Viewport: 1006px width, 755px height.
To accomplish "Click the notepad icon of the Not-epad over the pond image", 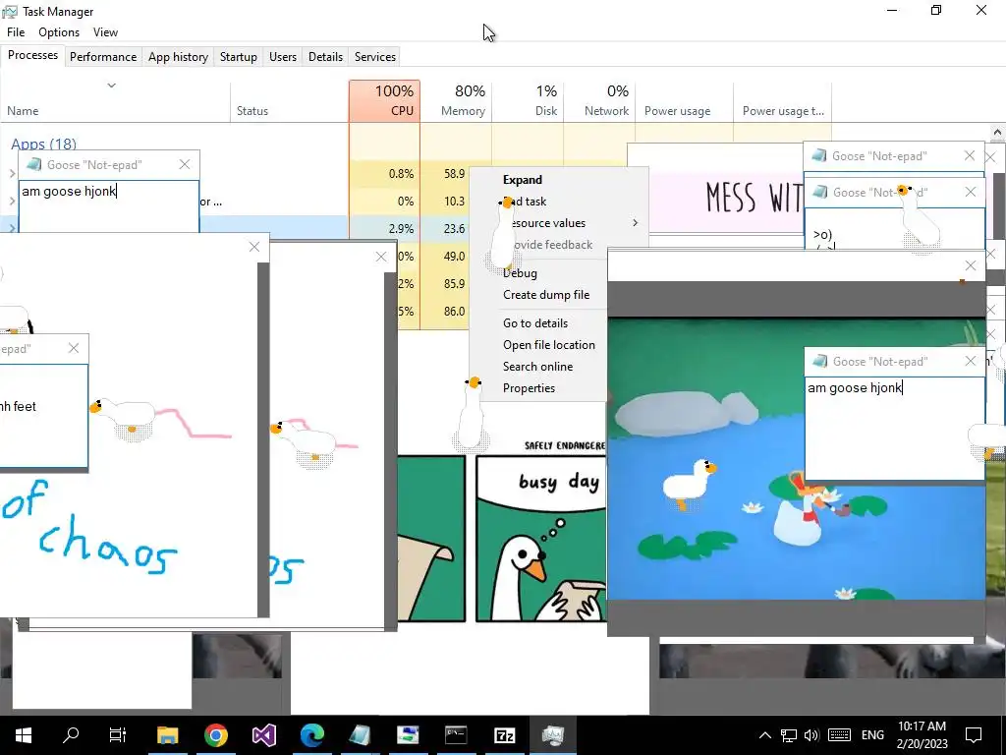I will [819, 362].
